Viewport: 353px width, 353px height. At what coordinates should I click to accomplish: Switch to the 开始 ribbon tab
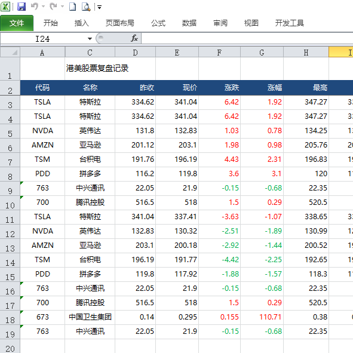[50, 23]
